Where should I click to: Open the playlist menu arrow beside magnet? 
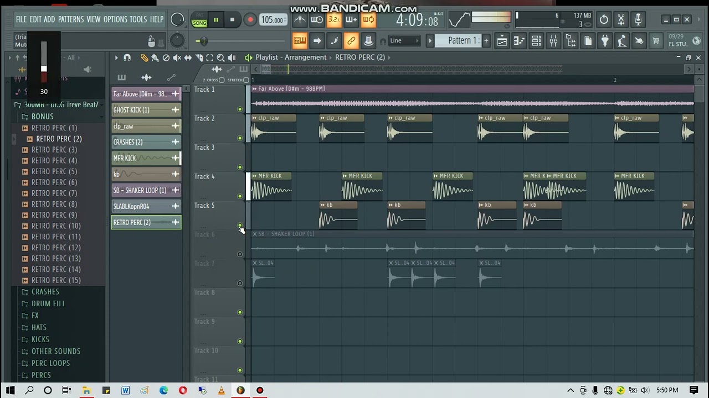coord(116,57)
